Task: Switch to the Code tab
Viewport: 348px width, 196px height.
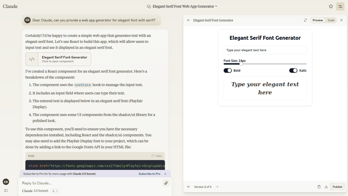Action: 331,20
